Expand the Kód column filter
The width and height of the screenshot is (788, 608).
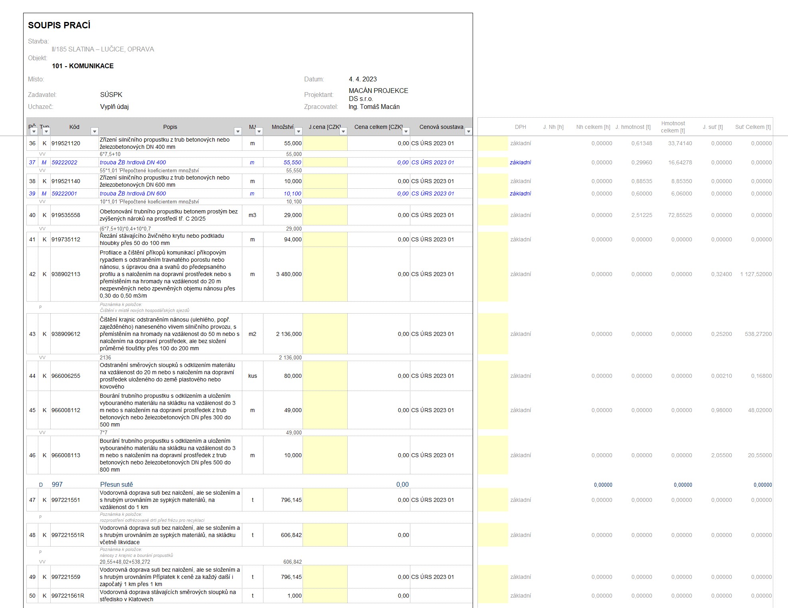click(x=95, y=132)
